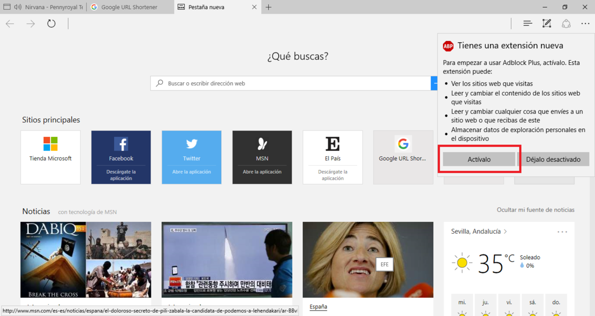Click the Sitios principales heading
The width and height of the screenshot is (595, 316).
coord(51,120)
